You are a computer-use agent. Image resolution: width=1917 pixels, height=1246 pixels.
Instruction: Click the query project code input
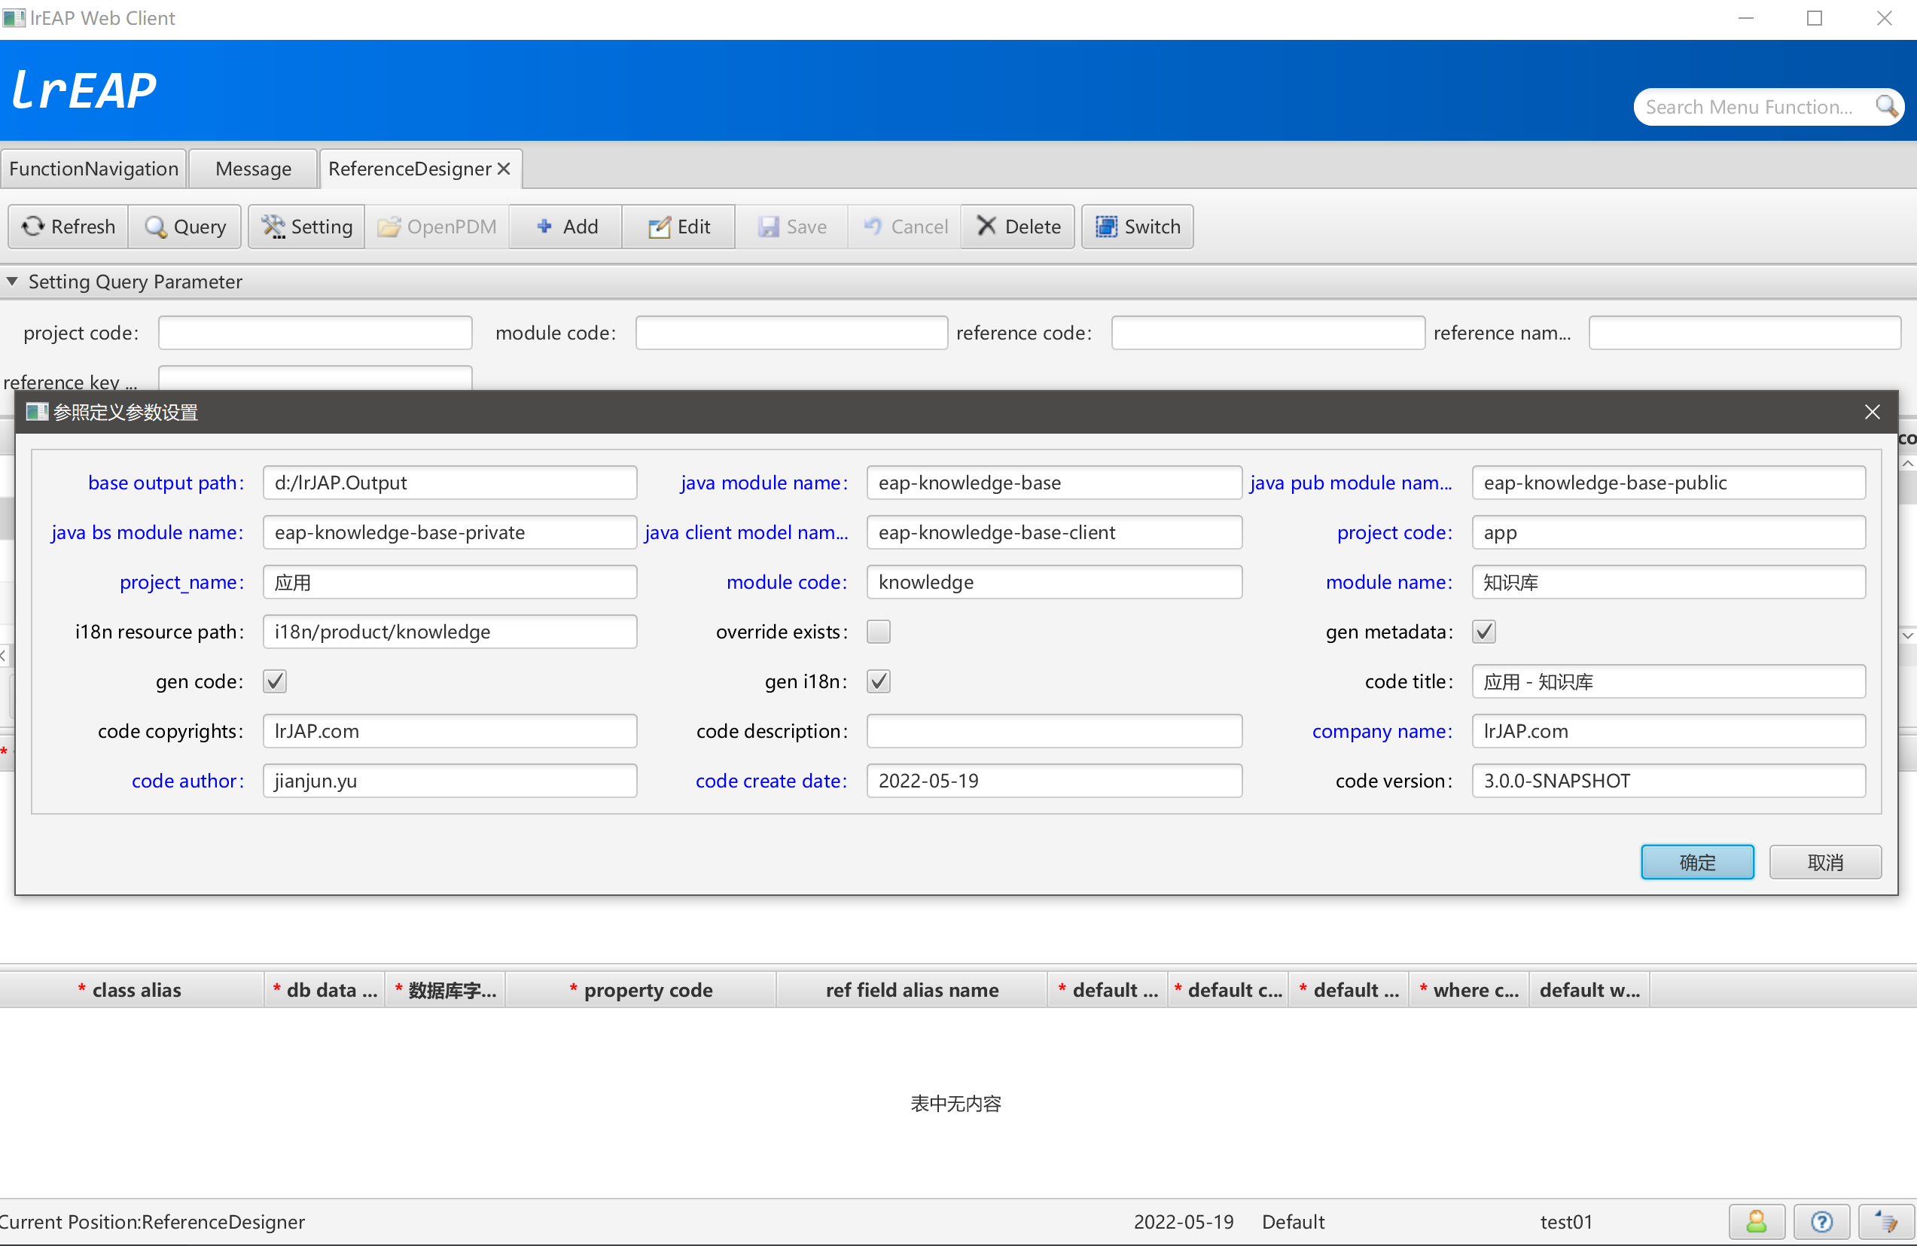click(x=315, y=333)
